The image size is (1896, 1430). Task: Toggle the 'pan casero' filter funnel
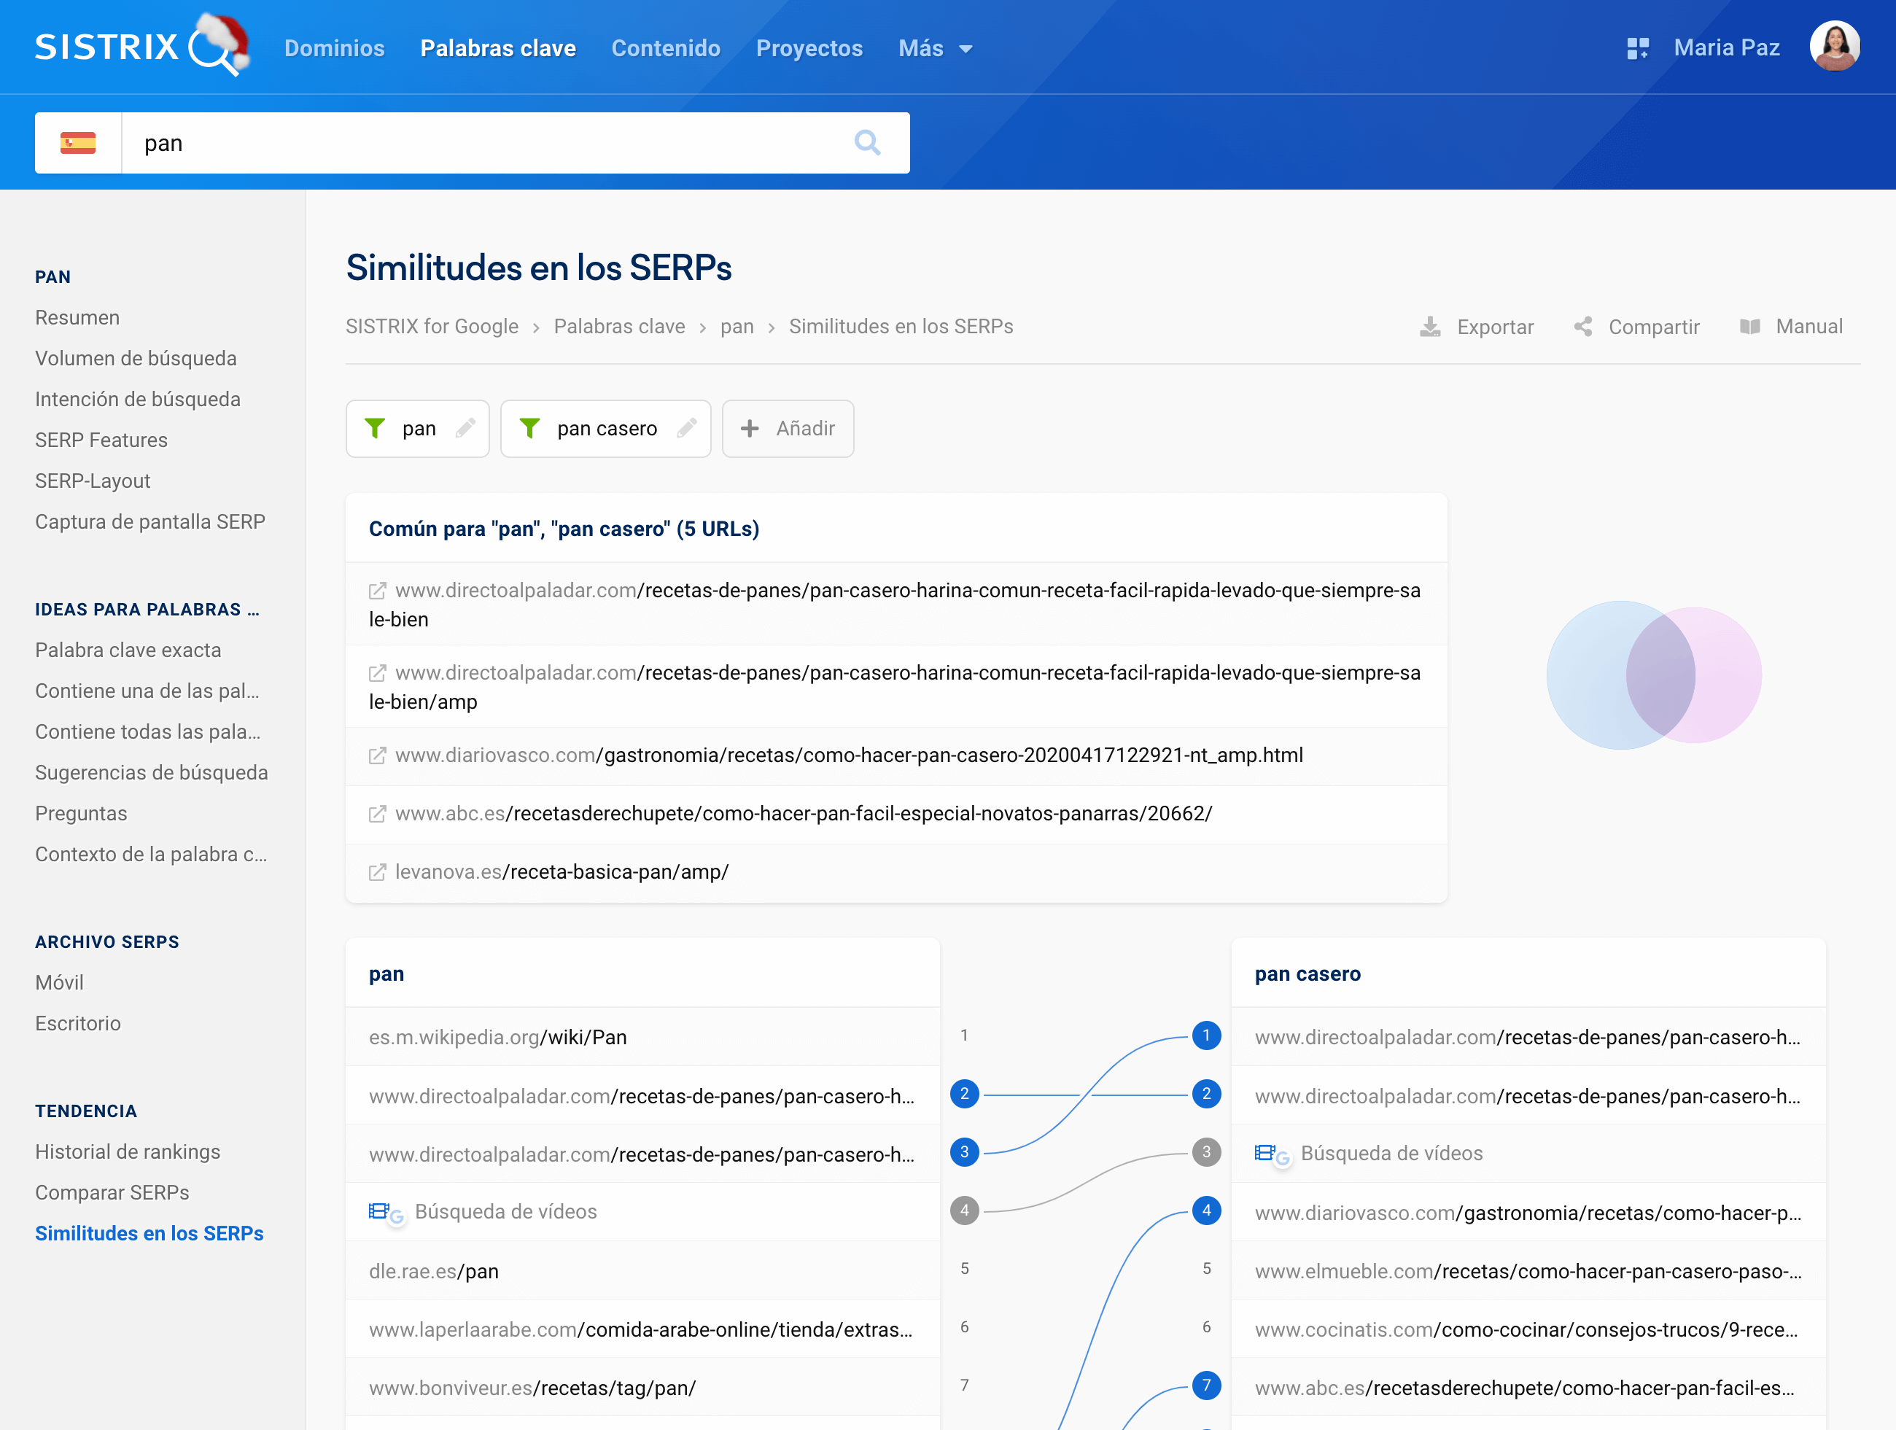coord(529,428)
